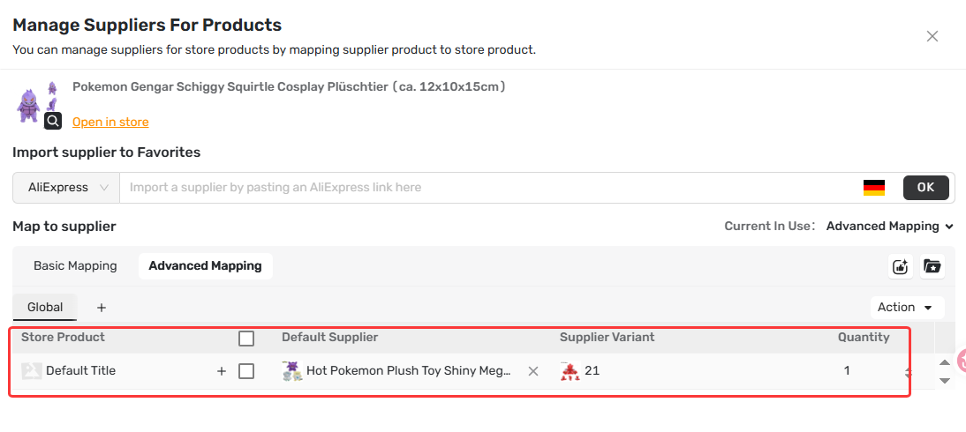Open the 'Open in store' link
Viewport: 966px width, 432px height.
tap(110, 122)
